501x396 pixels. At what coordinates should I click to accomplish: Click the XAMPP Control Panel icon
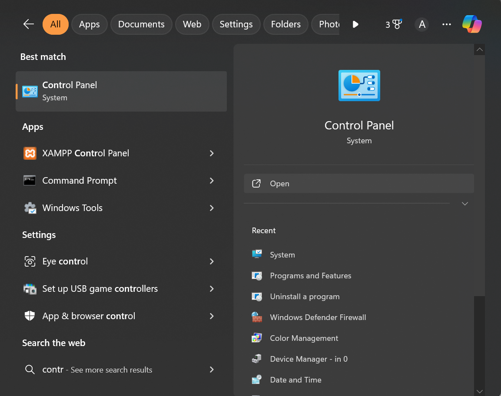(30, 153)
